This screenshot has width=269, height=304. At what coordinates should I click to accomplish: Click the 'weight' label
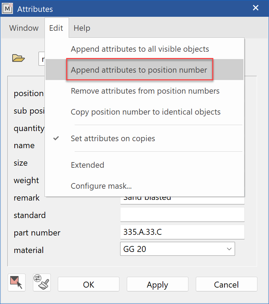pos(26,181)
